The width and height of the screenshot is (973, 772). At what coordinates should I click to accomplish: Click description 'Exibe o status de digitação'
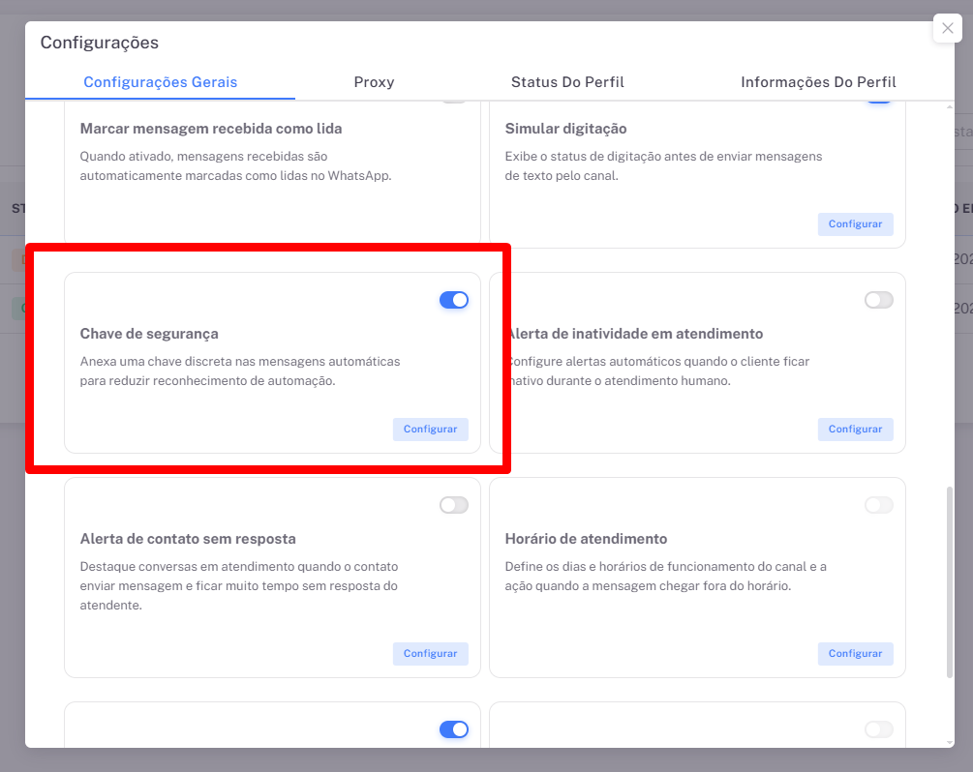663,165
